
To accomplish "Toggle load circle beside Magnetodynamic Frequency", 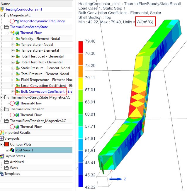I will click(x=12, y=21).
